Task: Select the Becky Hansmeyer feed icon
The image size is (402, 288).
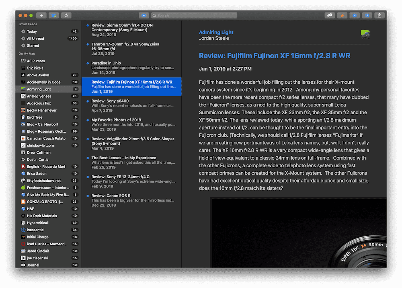Action: pyautogui.click(x=23, y=110)
